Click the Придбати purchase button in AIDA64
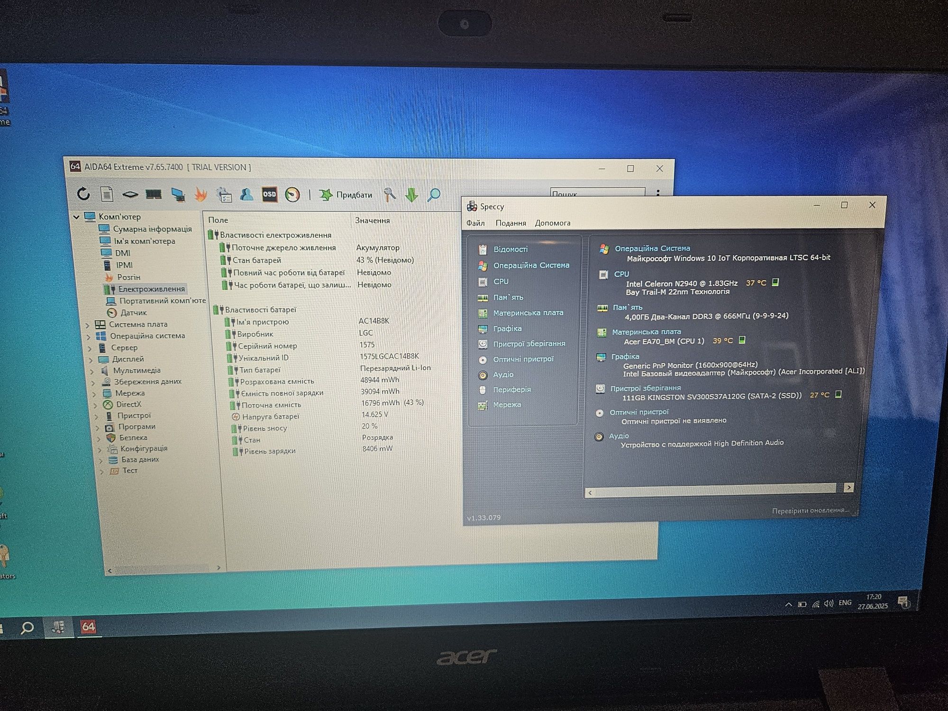The width and height of the screenshot is (948, 711). tap(346, 195)
